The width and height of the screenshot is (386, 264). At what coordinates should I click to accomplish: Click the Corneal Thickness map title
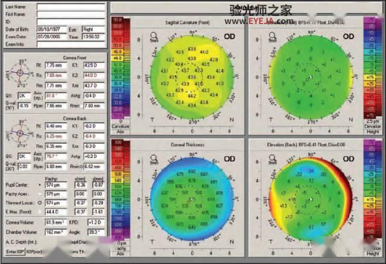point(188,145)
